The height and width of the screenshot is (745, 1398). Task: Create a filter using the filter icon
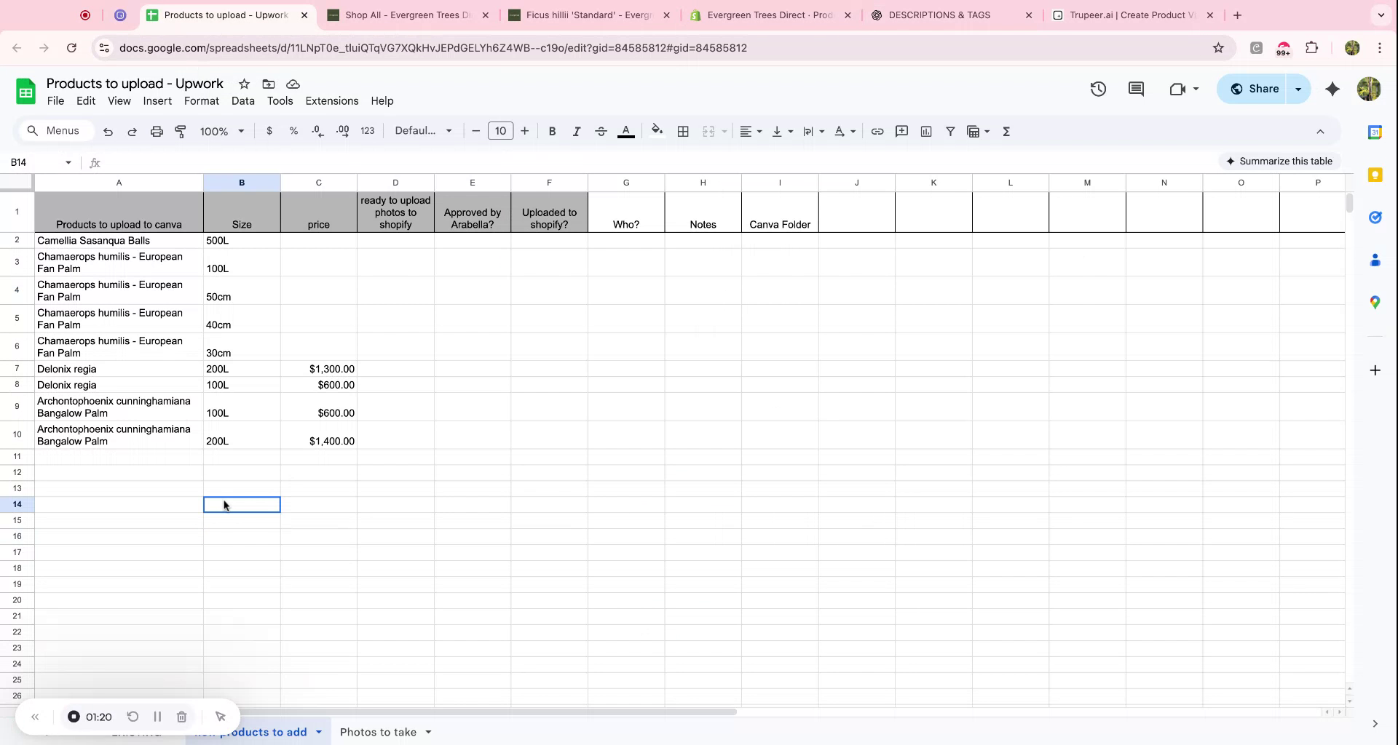(x=950, y=132)
